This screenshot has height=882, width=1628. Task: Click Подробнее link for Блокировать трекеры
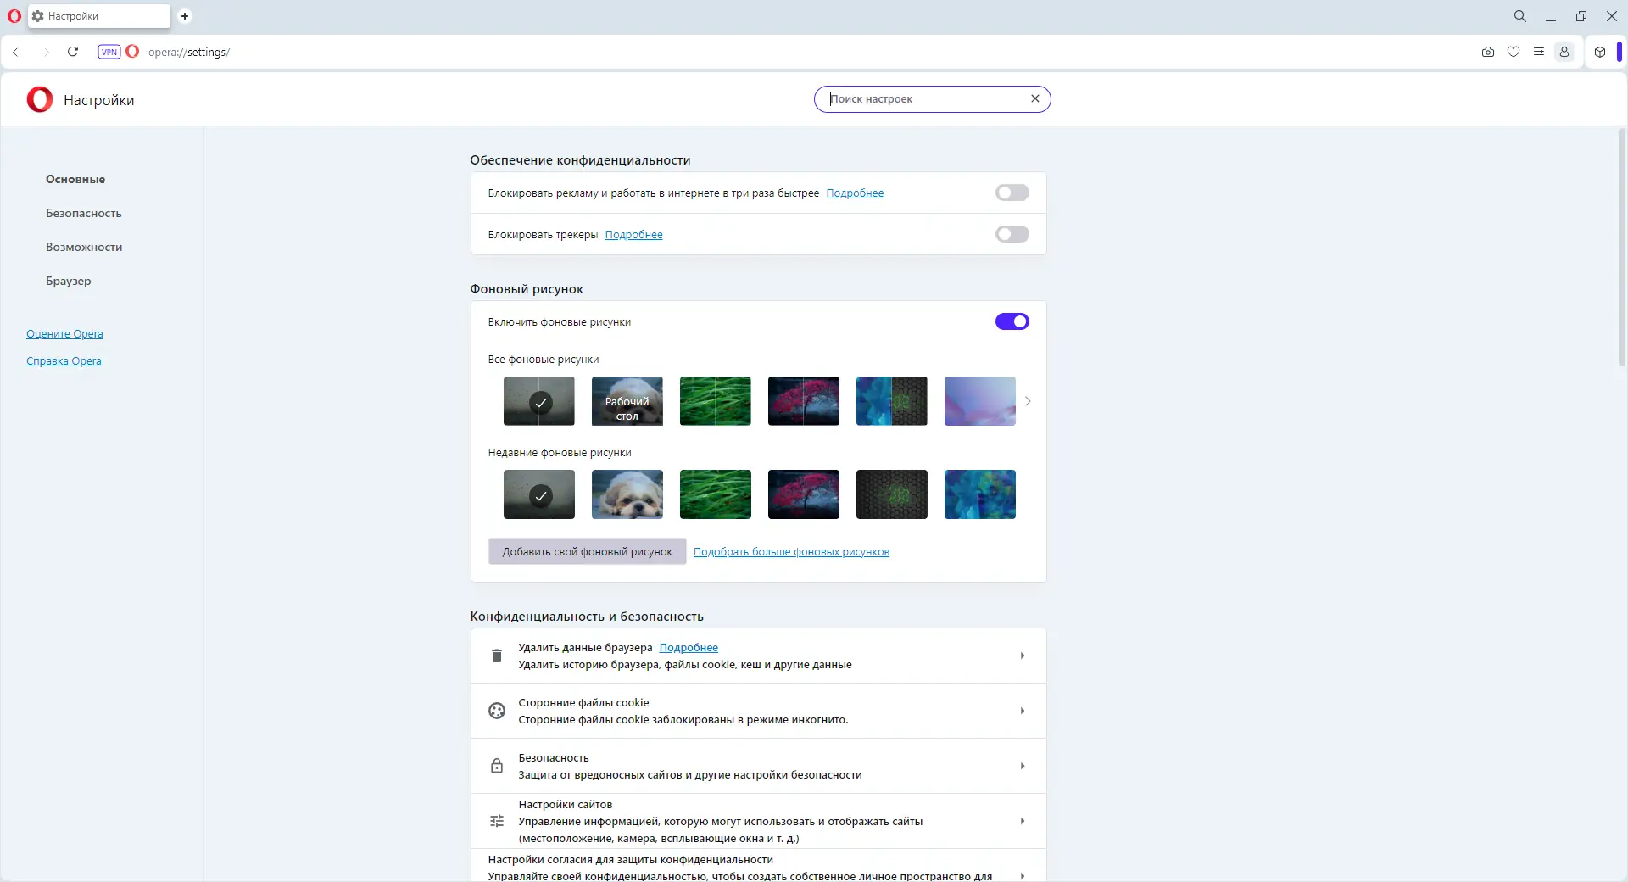tap(633, 234)
